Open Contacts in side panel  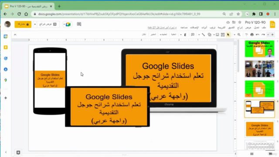[x=6, y=69]
